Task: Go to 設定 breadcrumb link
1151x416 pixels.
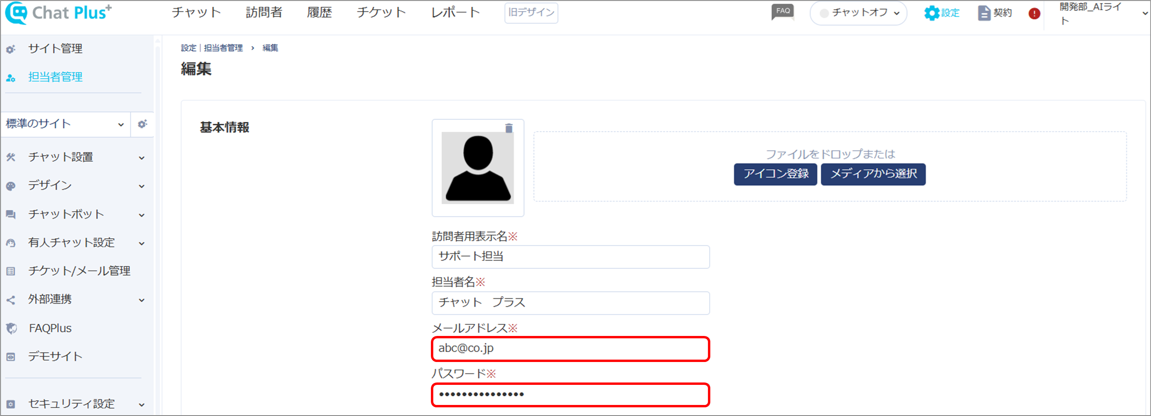Action: point(189,48)
